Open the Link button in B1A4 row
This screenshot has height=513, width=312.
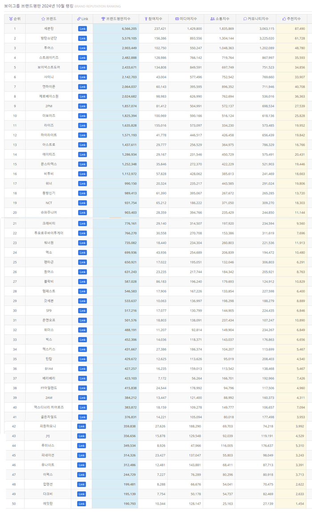click(x=82, y=369)
